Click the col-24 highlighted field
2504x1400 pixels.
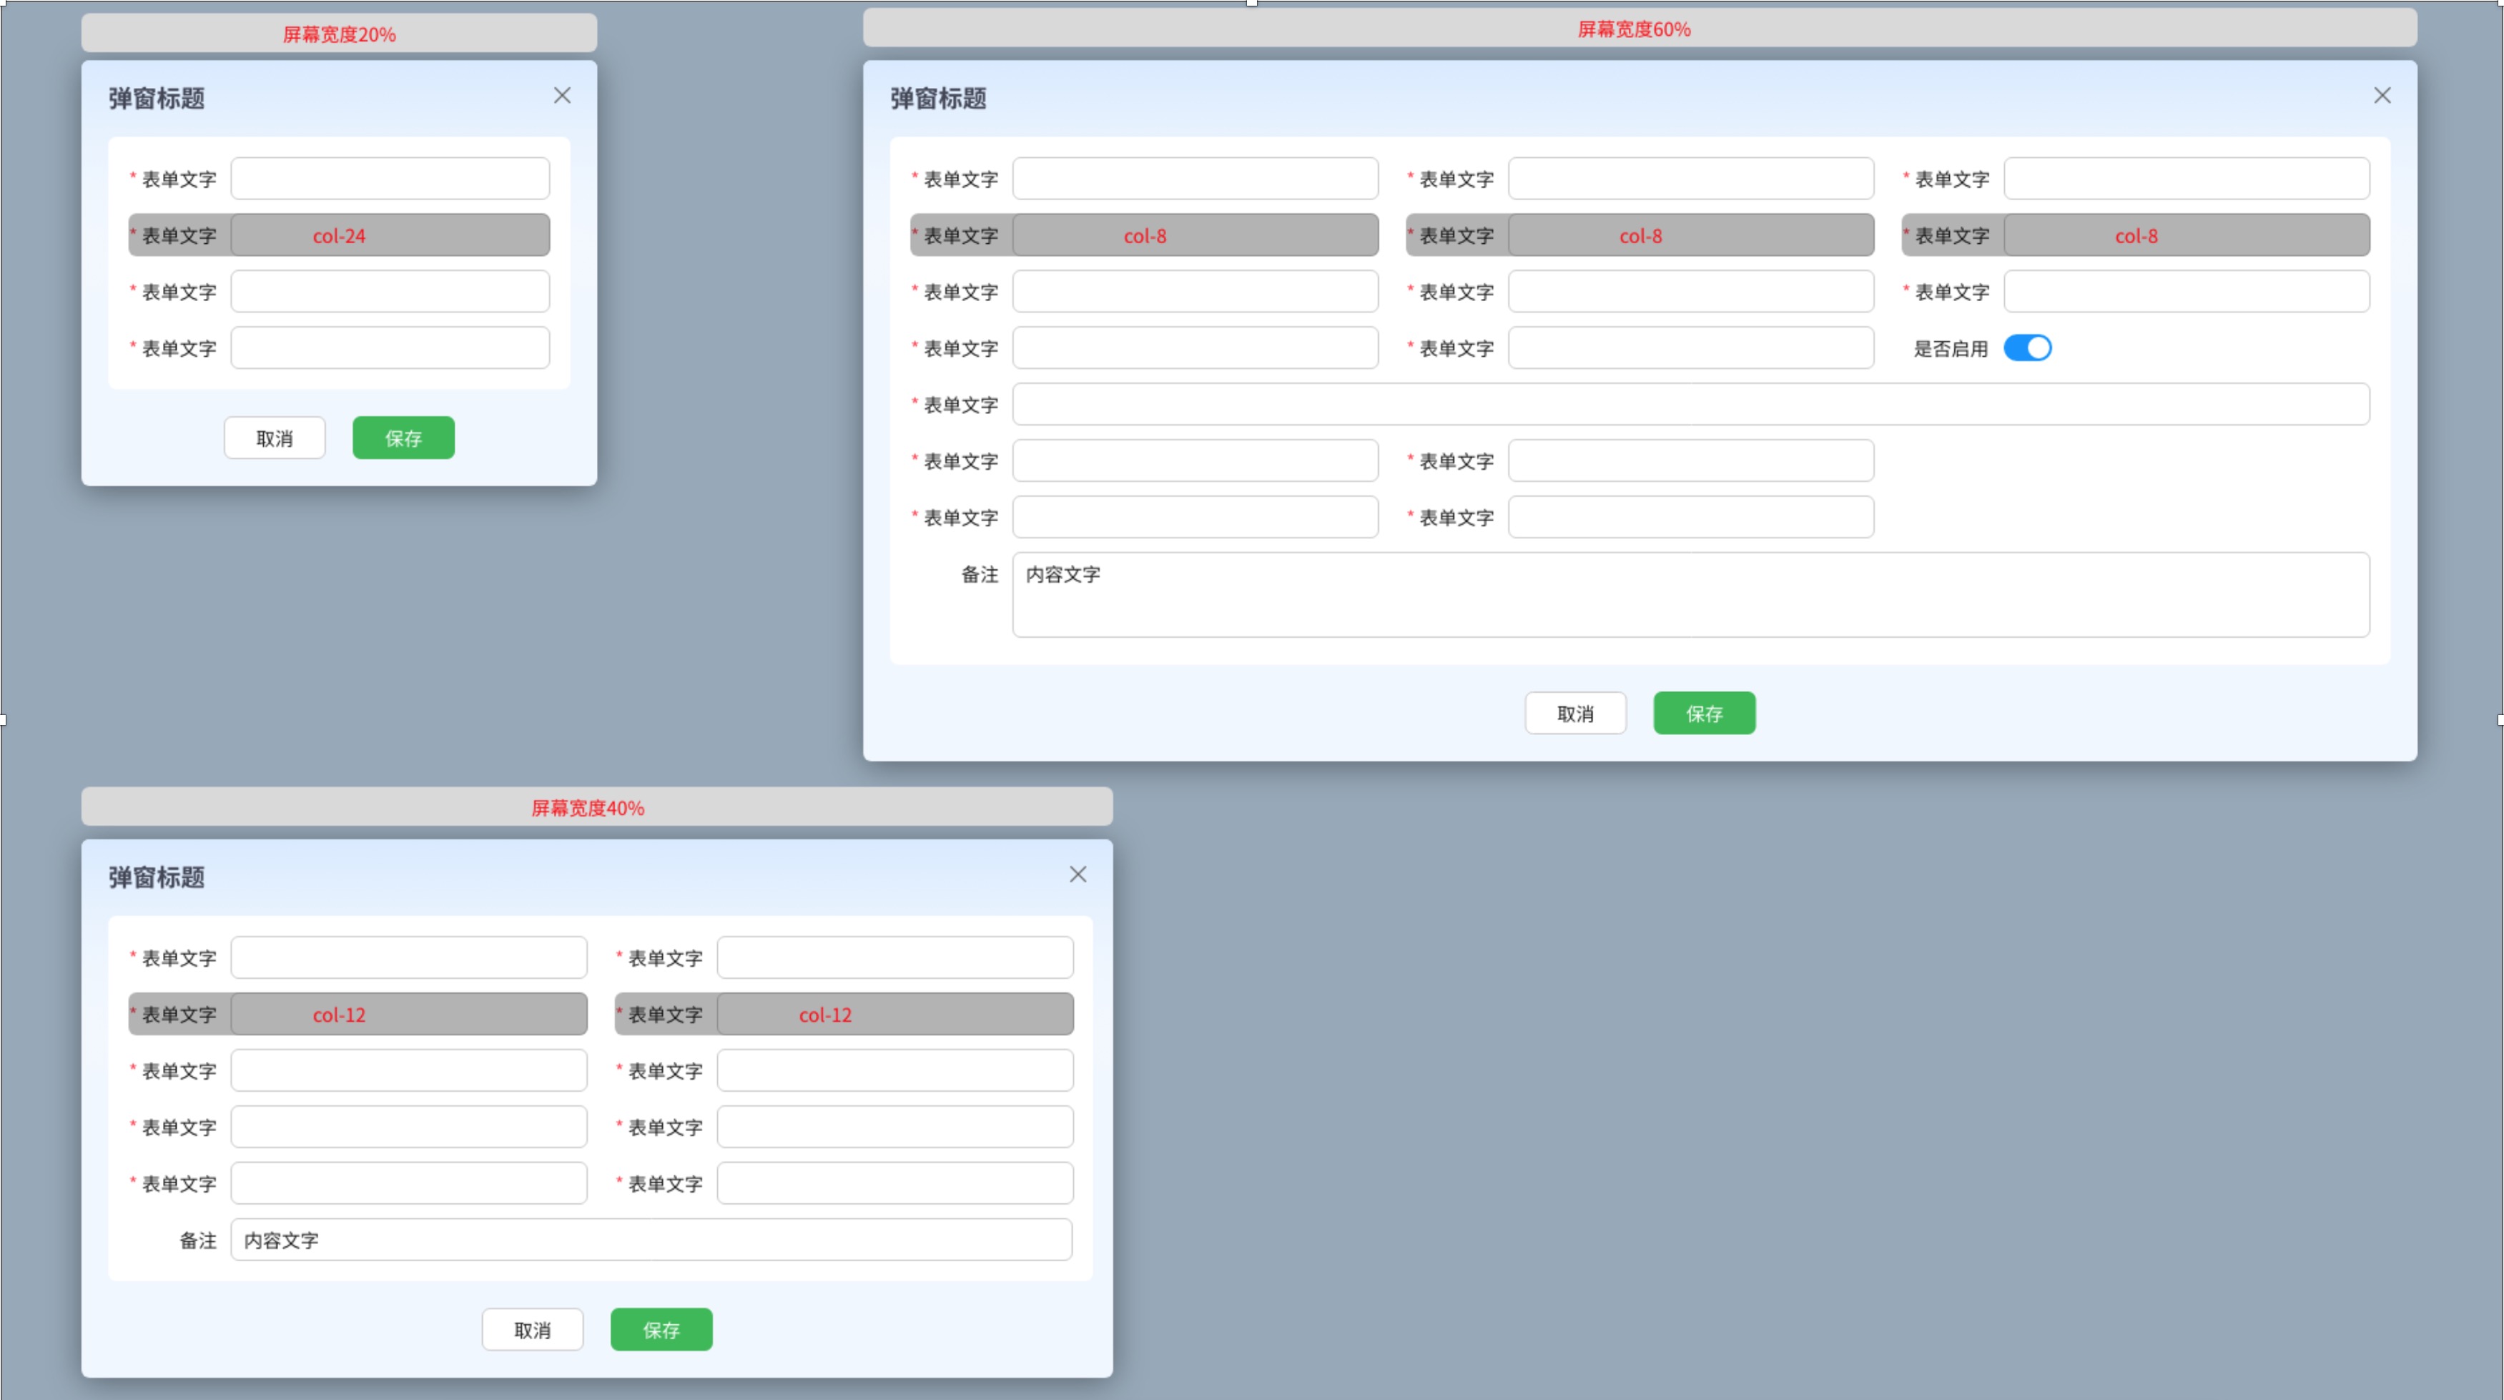(x=390, y=235)
